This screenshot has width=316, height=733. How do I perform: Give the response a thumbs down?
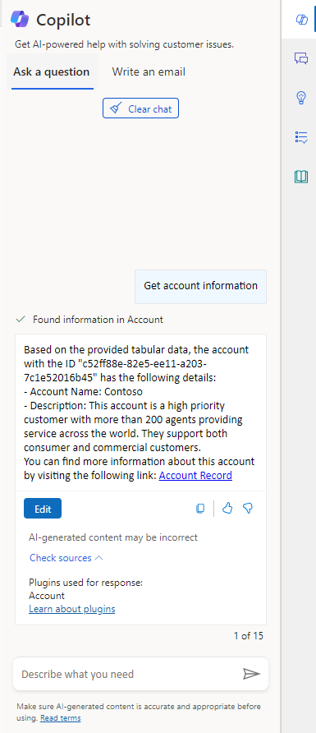tap(248, 508)
